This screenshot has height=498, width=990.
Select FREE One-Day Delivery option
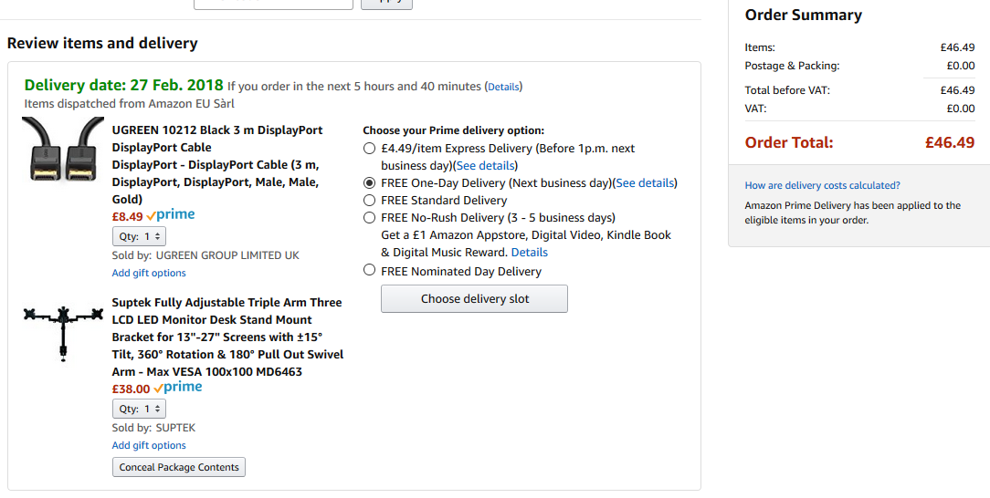point(369,183)
